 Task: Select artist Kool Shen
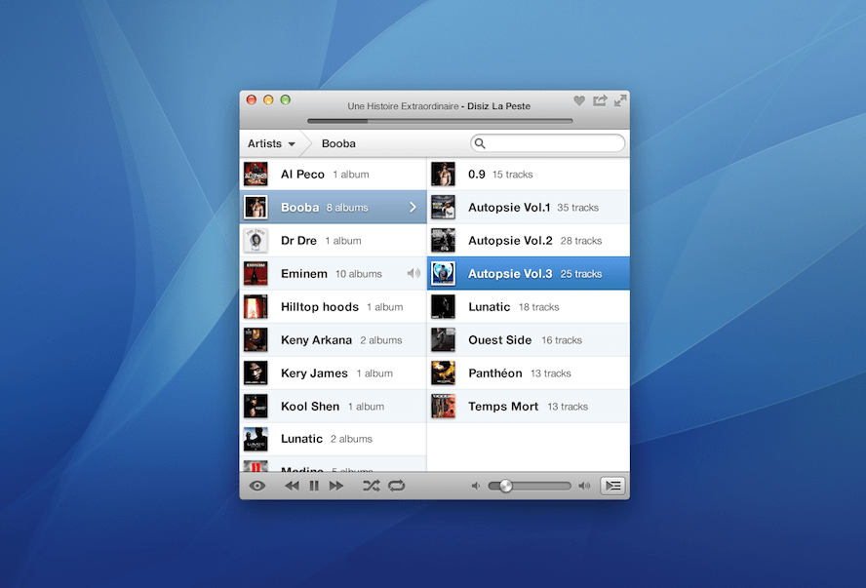[333, 407]
